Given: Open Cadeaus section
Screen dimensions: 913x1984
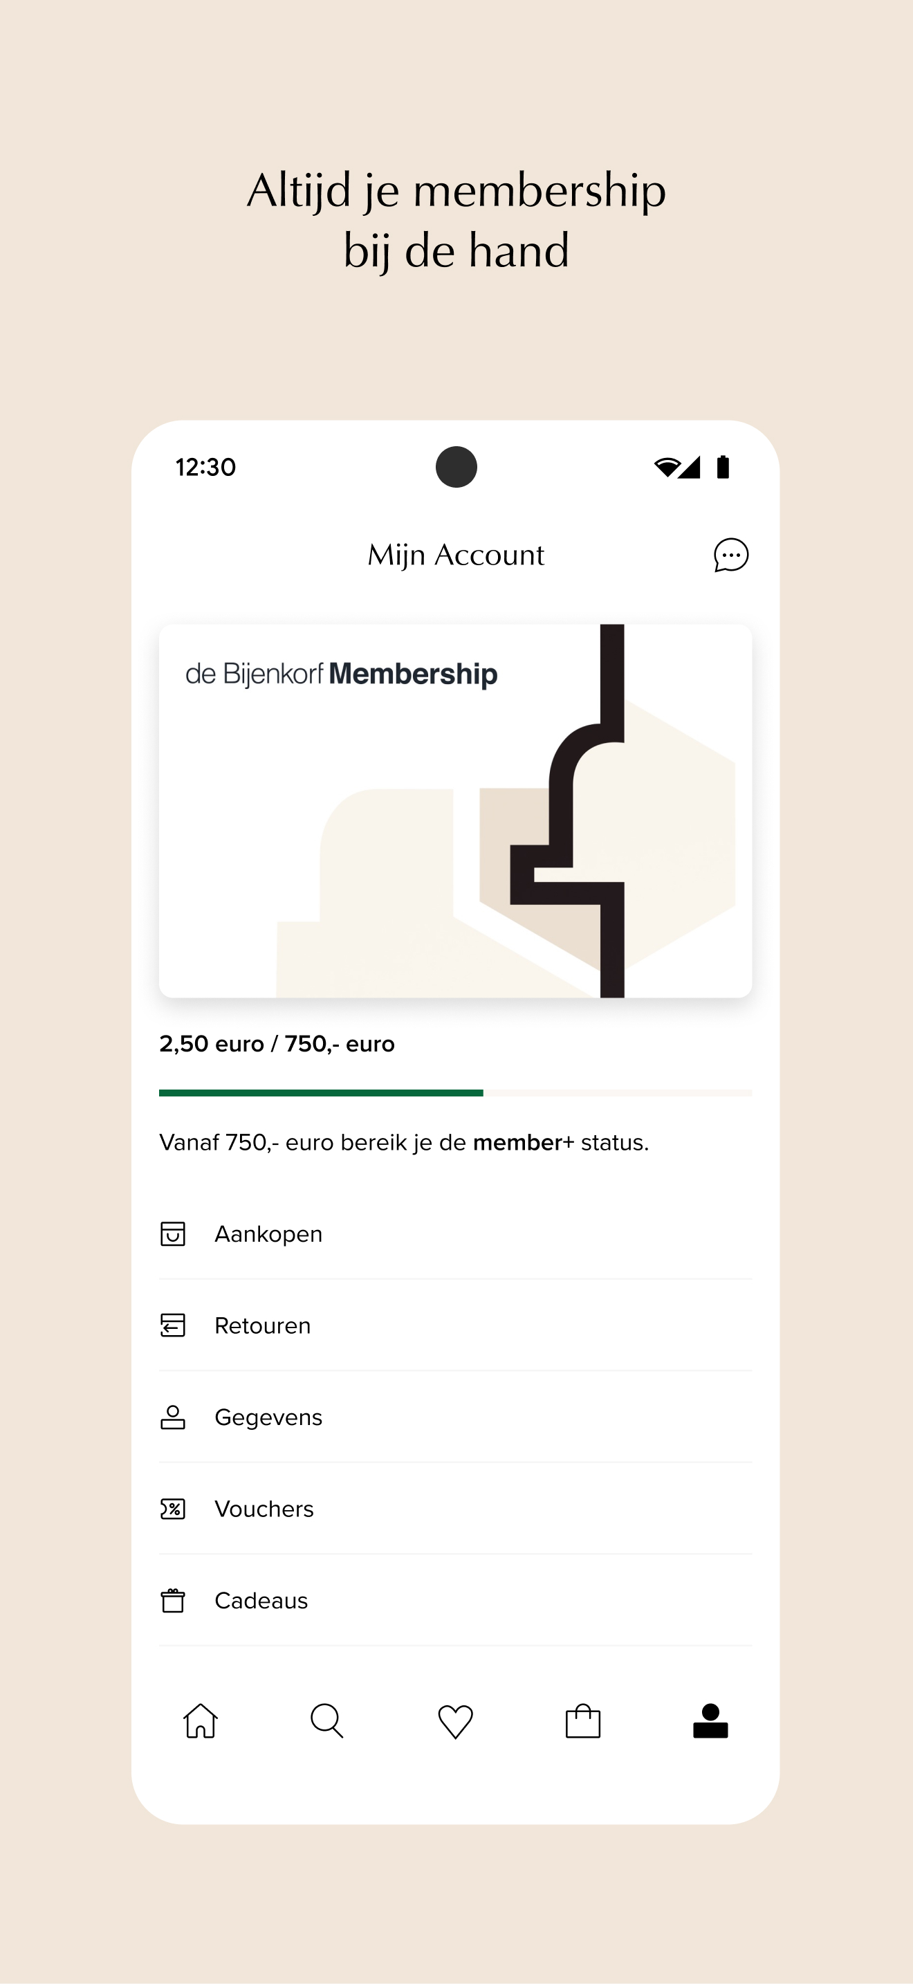Looking at the screenshot, I should pyautogui.click(x=455, y=1601).
